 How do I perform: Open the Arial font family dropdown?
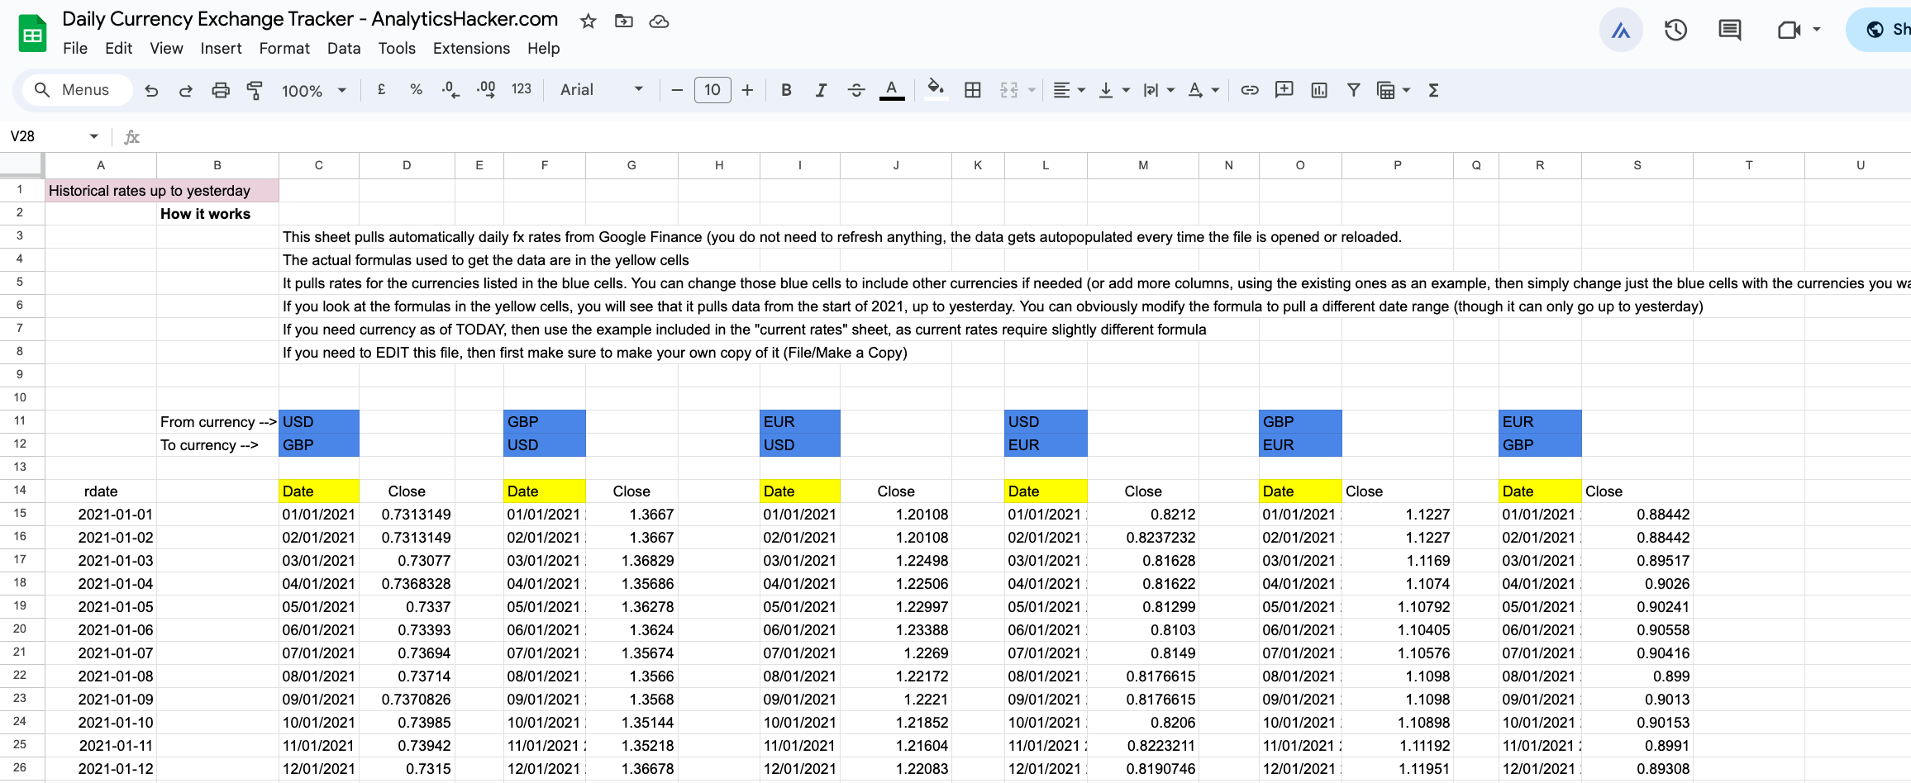tap(601, 90)
